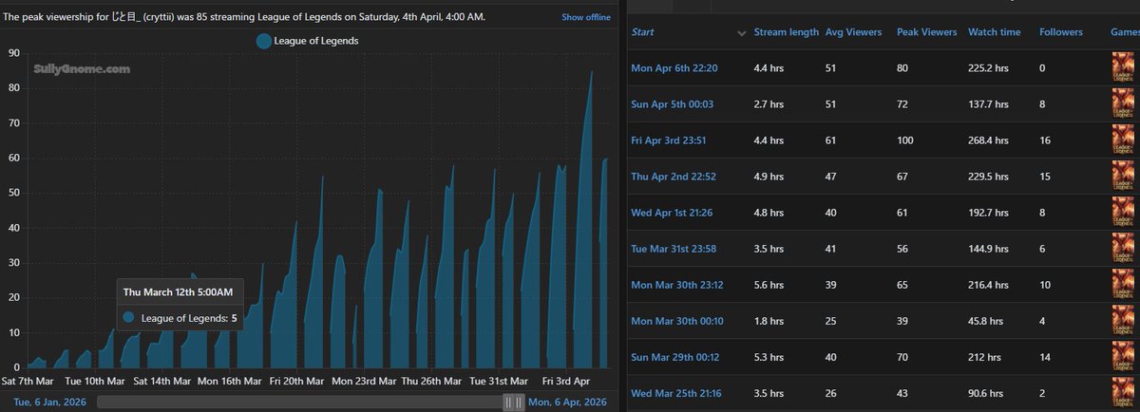The image size is (1140, 412).
Task: Sort by Peak Viewers column
Action: (927, 32)
